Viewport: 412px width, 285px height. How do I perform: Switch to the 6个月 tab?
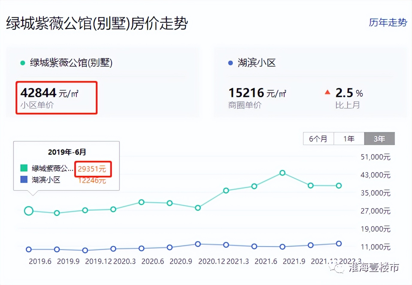coord(318,139)
